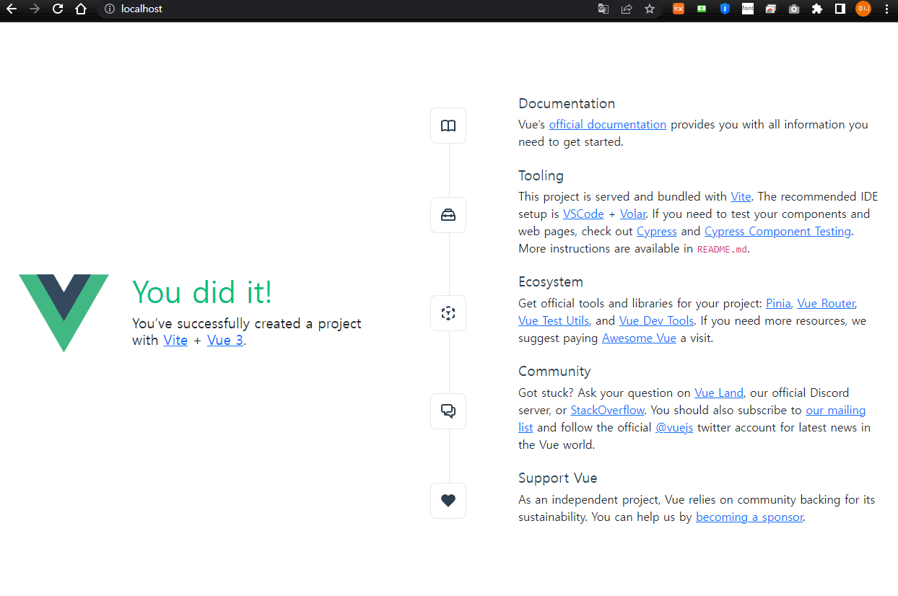View site information icon next to localhost
This screenshot has width=898, height=596.
(x=110, y=9)
